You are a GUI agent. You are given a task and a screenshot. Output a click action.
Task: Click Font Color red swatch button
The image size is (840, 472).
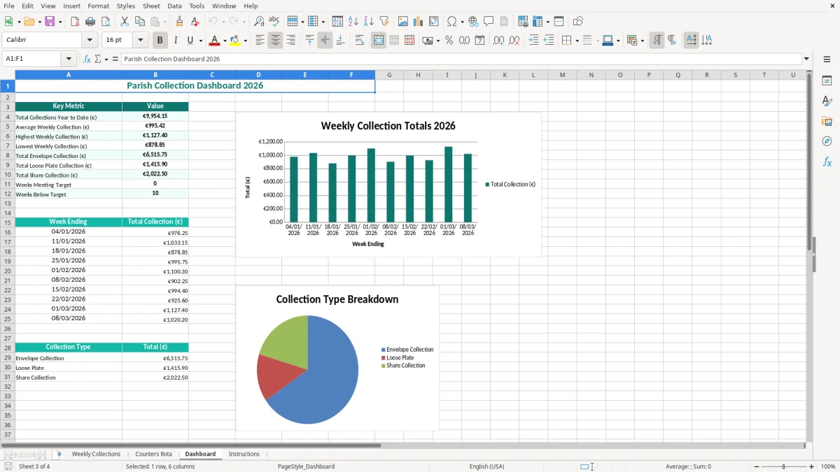(215, 41)
